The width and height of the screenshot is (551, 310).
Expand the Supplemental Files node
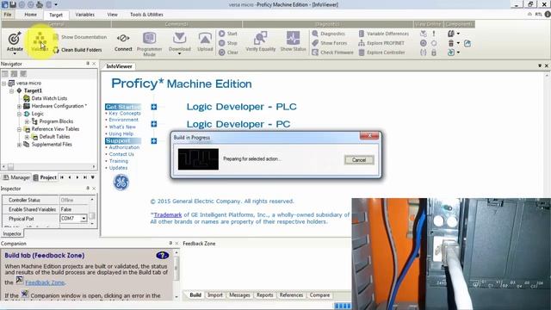click(x=19, y=145)
